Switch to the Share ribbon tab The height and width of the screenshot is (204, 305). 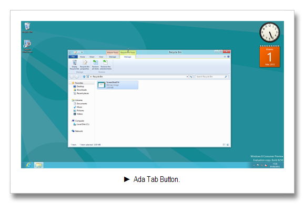pyautogui.click(x=92, y=57)
